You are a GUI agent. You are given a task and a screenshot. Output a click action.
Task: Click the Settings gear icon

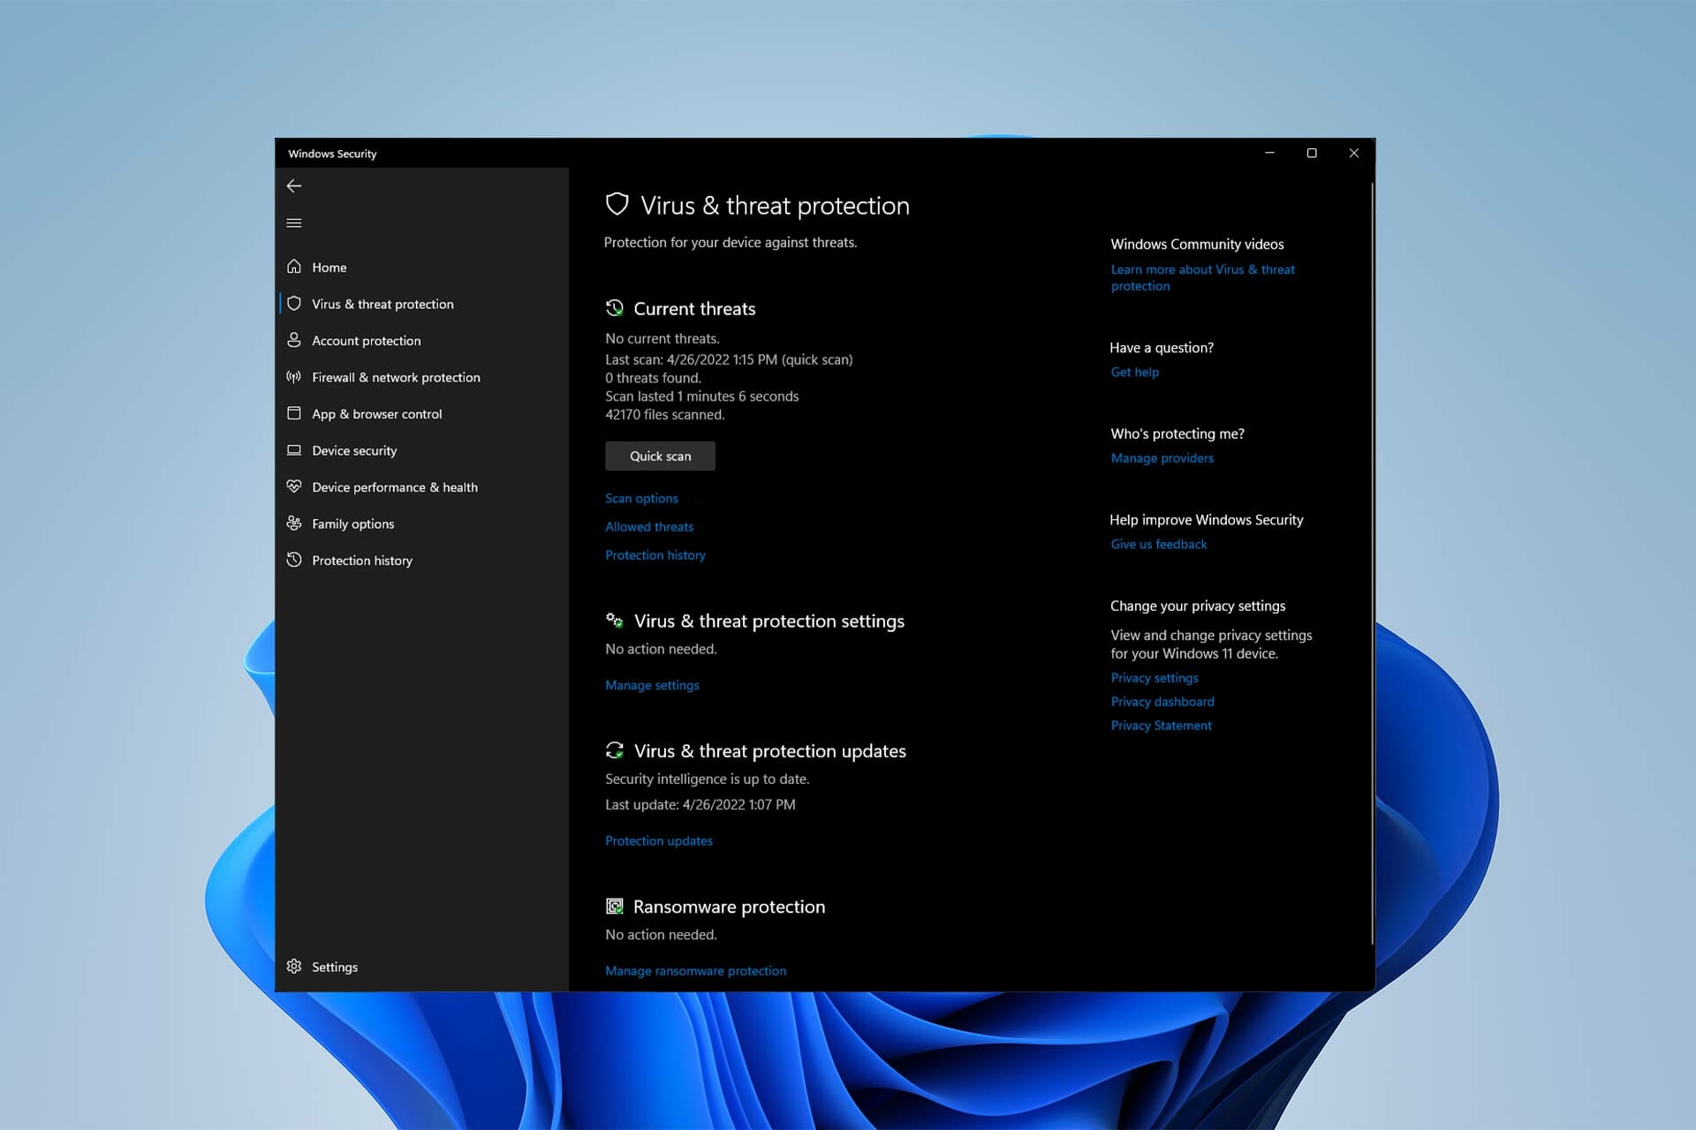click(294, 967)
